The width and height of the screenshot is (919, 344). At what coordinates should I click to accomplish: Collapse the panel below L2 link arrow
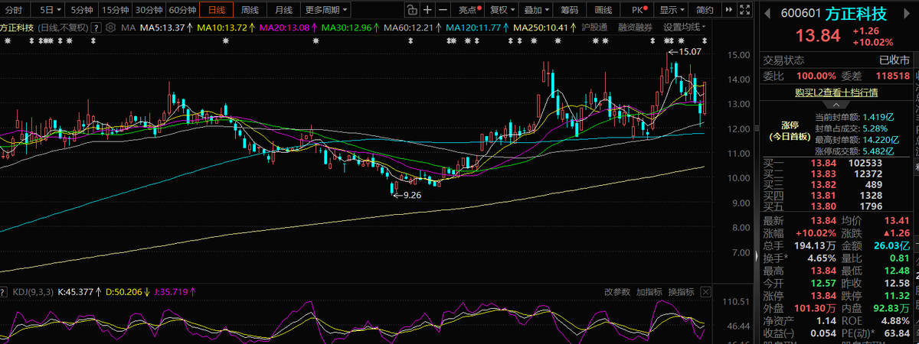[x=836, y=104]
